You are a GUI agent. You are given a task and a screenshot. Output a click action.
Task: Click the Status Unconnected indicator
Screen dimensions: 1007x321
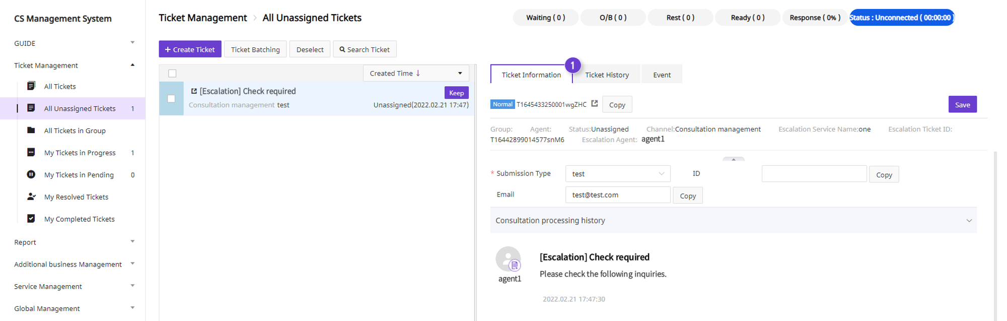902,17
